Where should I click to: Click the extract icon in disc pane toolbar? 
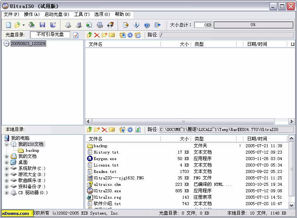tap(123, 35)
